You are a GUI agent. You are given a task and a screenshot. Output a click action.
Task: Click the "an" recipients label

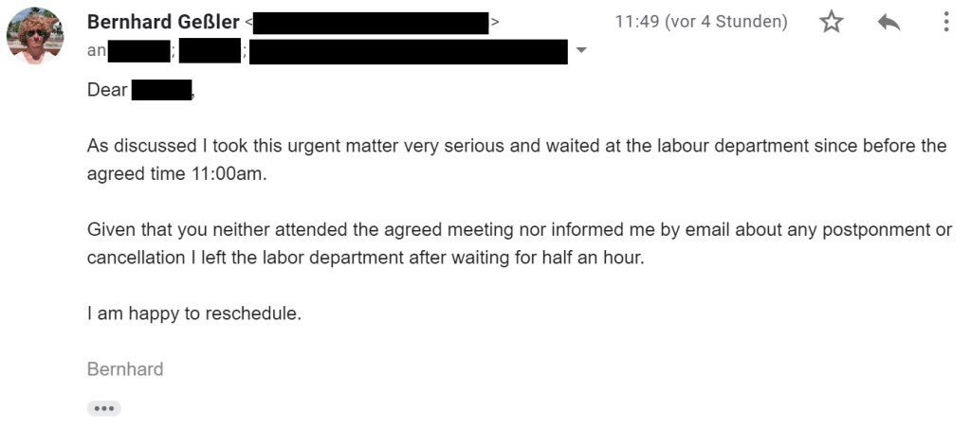coord(97,51)
